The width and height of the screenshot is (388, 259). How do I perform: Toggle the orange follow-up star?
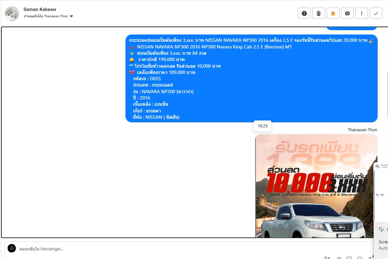333,13
